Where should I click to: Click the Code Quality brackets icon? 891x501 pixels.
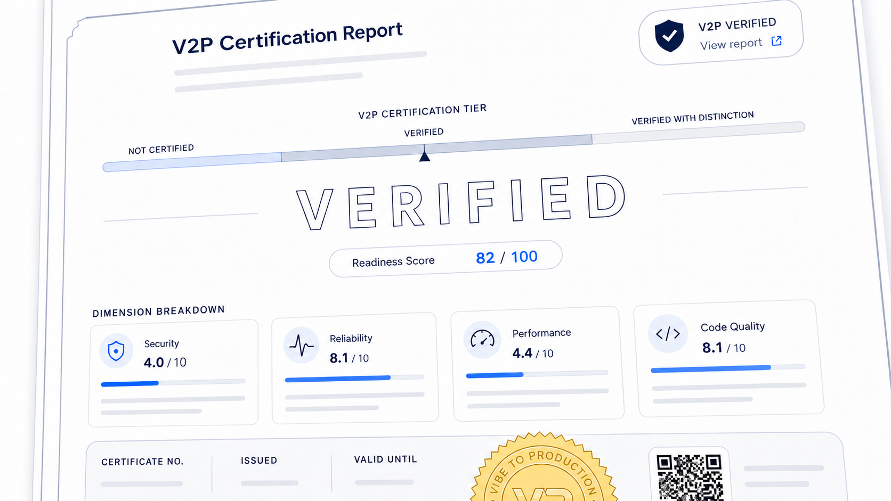[668, 334]
